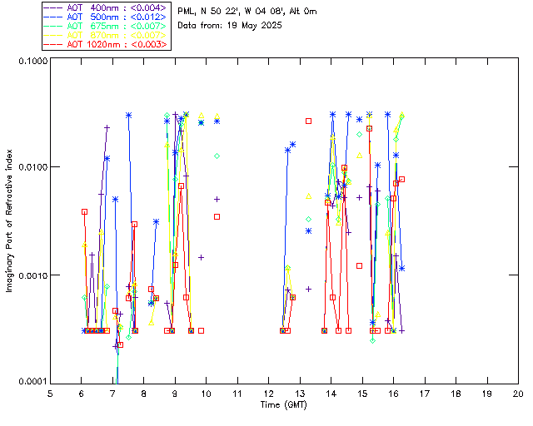Click the purple dashed line sample in legend
The image size is (533, 426).
click(53, 7)
